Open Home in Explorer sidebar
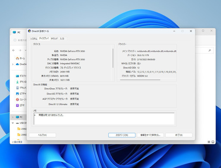This screenshot has width=221, height=168. tap(20, 58)
